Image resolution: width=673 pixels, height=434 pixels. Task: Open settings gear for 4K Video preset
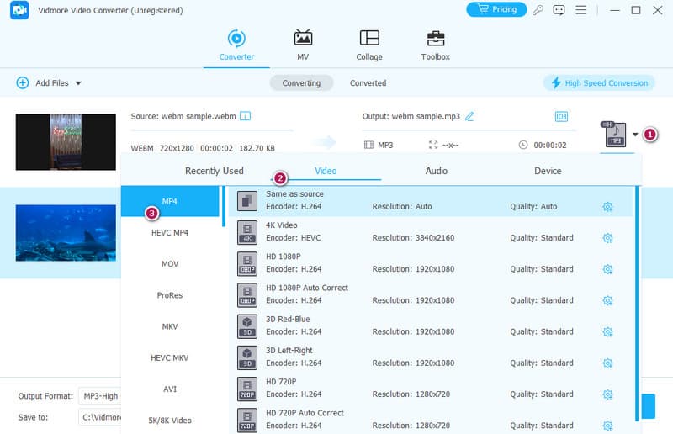[607, 238]
